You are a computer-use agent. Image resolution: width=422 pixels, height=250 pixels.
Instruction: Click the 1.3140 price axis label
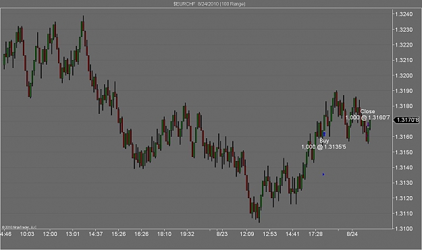404,168
